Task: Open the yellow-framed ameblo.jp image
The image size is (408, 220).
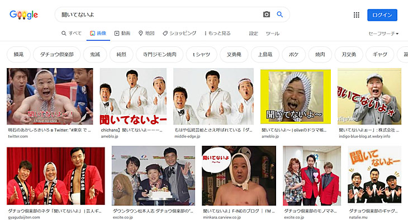Action: point(296,97)
